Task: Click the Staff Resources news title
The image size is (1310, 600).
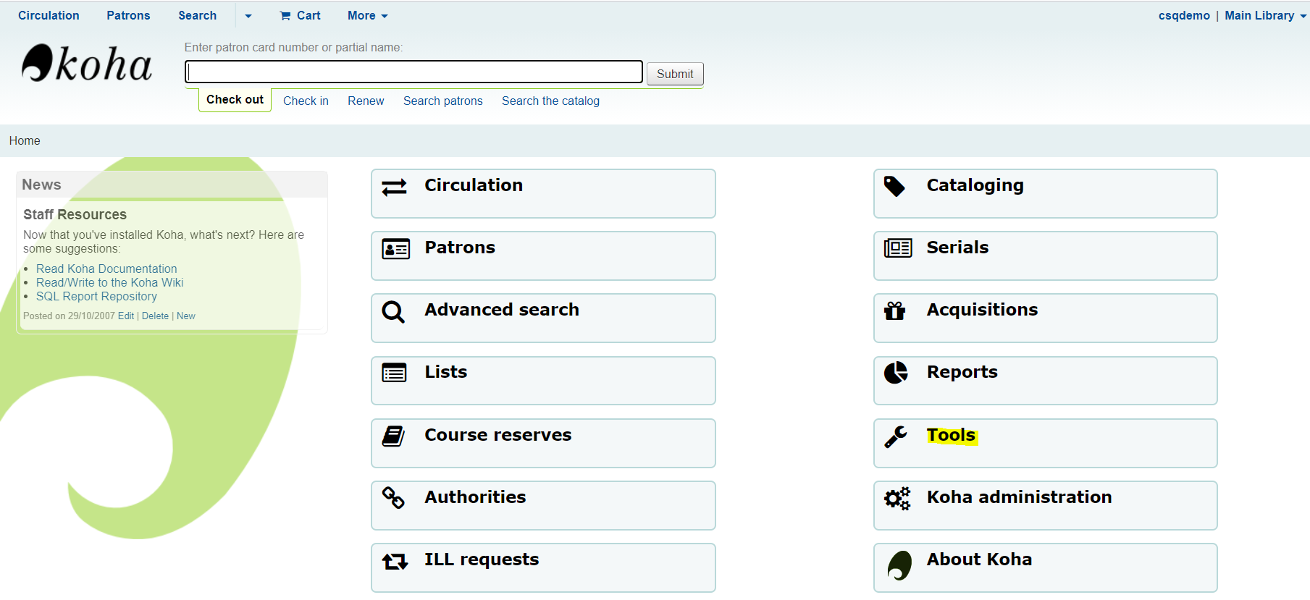Action: 75,215
